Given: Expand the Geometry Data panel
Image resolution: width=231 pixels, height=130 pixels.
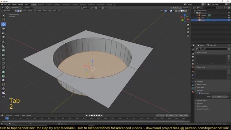Looking at the screenshot, I should click(x=202, y=106).
